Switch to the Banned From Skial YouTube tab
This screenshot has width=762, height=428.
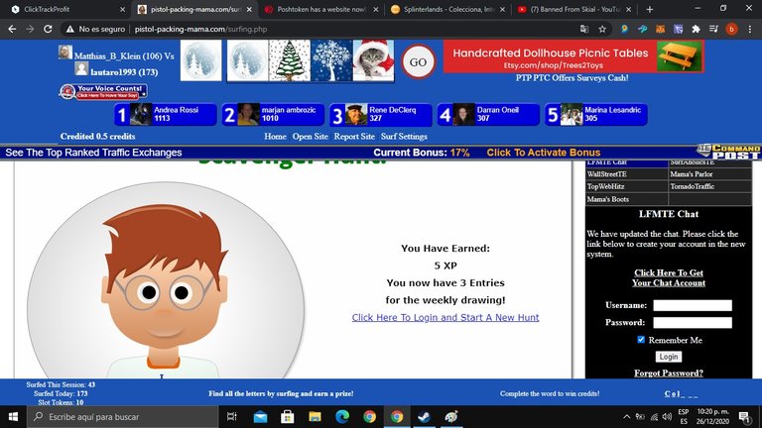[x=573, y=9]
